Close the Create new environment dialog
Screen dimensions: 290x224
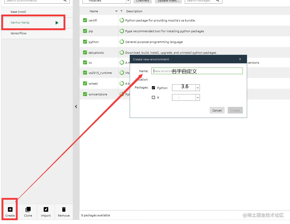point(240,59)
